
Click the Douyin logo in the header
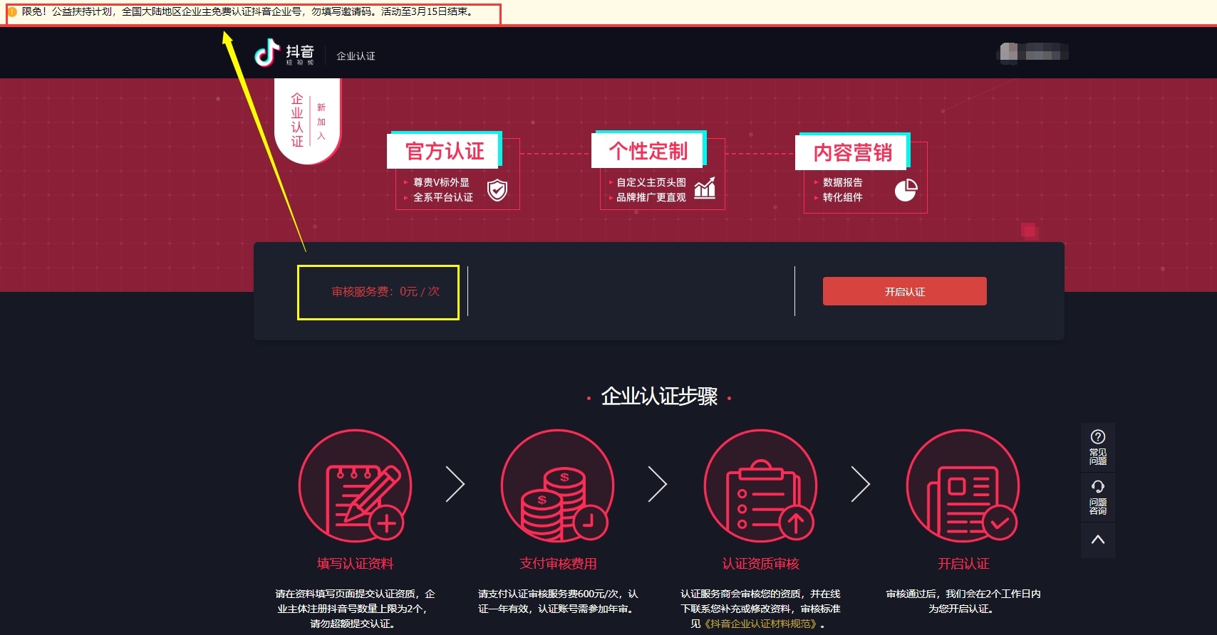tap(284, 53)
